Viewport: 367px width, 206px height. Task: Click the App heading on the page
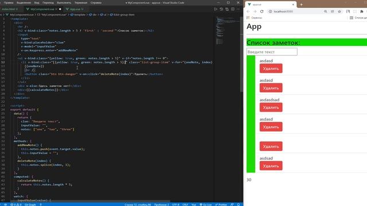(x=254, y=27)
